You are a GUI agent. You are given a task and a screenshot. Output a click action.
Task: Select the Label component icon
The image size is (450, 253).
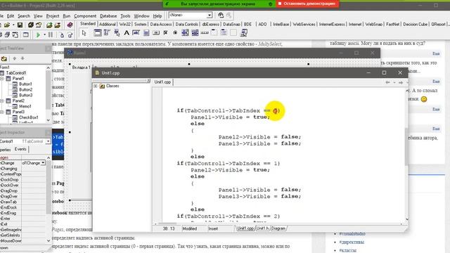coord(127,33)
